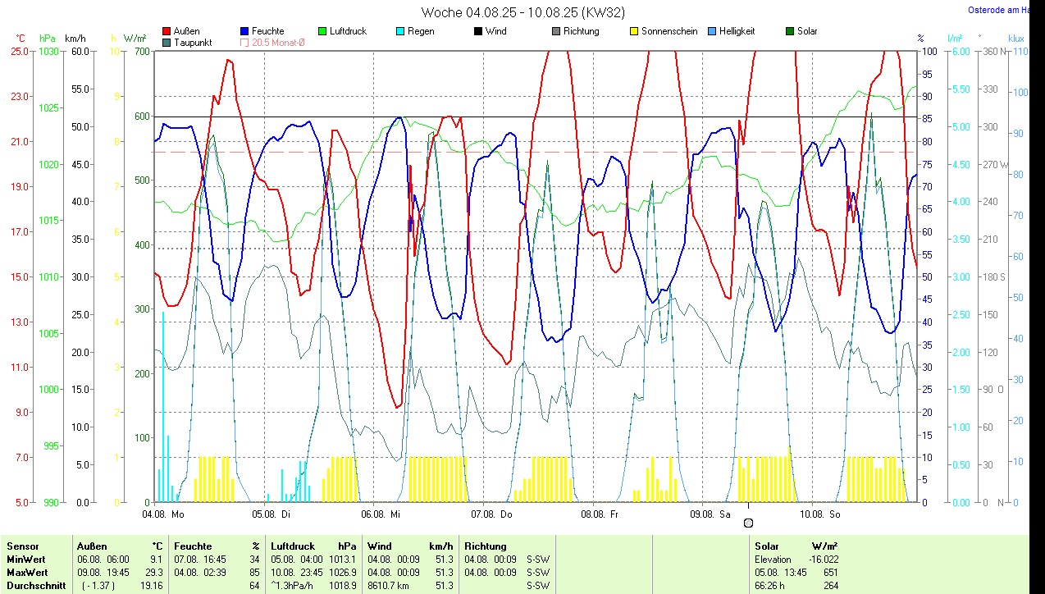Click the Luftdruck column header in table
Viewport: 1045px width, 594px height.
(293, 546)
